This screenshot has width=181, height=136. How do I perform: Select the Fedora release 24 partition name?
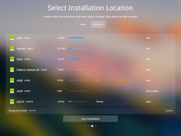coord(28,70)
